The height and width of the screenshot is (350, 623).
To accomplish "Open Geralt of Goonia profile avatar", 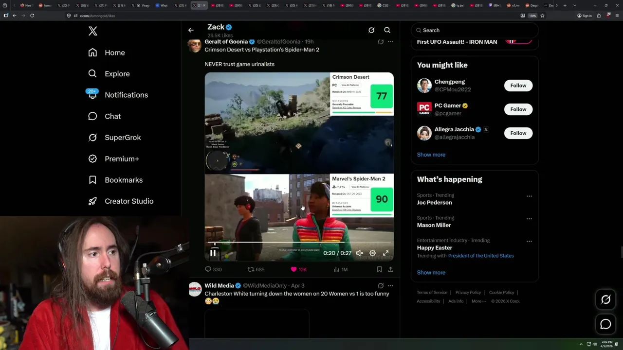I will 195,45.
